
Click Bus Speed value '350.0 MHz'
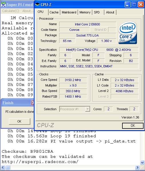tap(73, 91)
